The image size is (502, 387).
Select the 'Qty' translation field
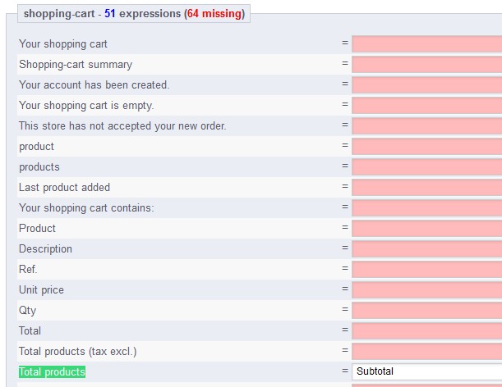coord(426,311)
